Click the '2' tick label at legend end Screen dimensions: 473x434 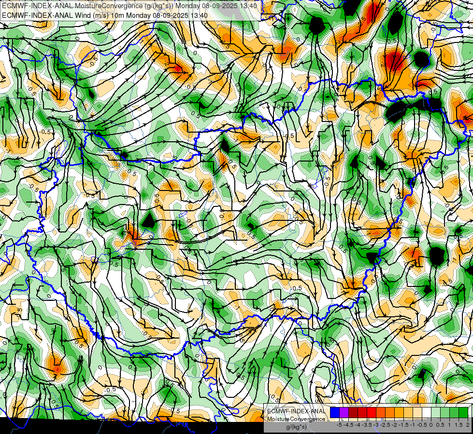point(468,425)
